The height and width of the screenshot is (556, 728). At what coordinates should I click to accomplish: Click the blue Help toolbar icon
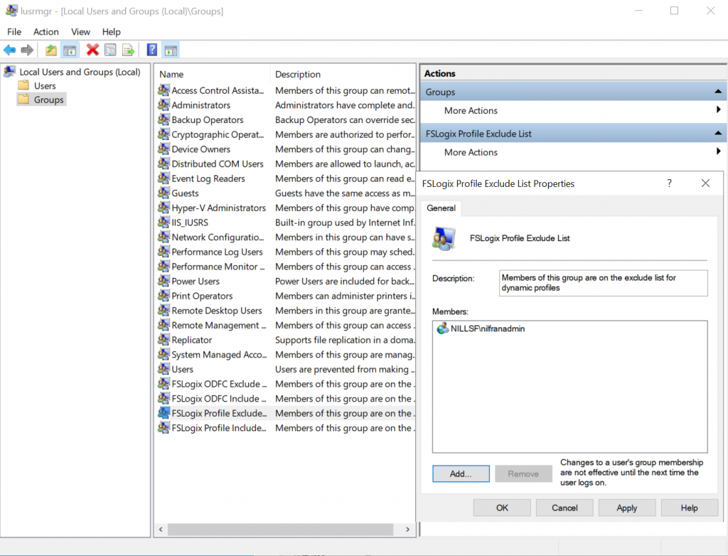(x=152, y=50)
